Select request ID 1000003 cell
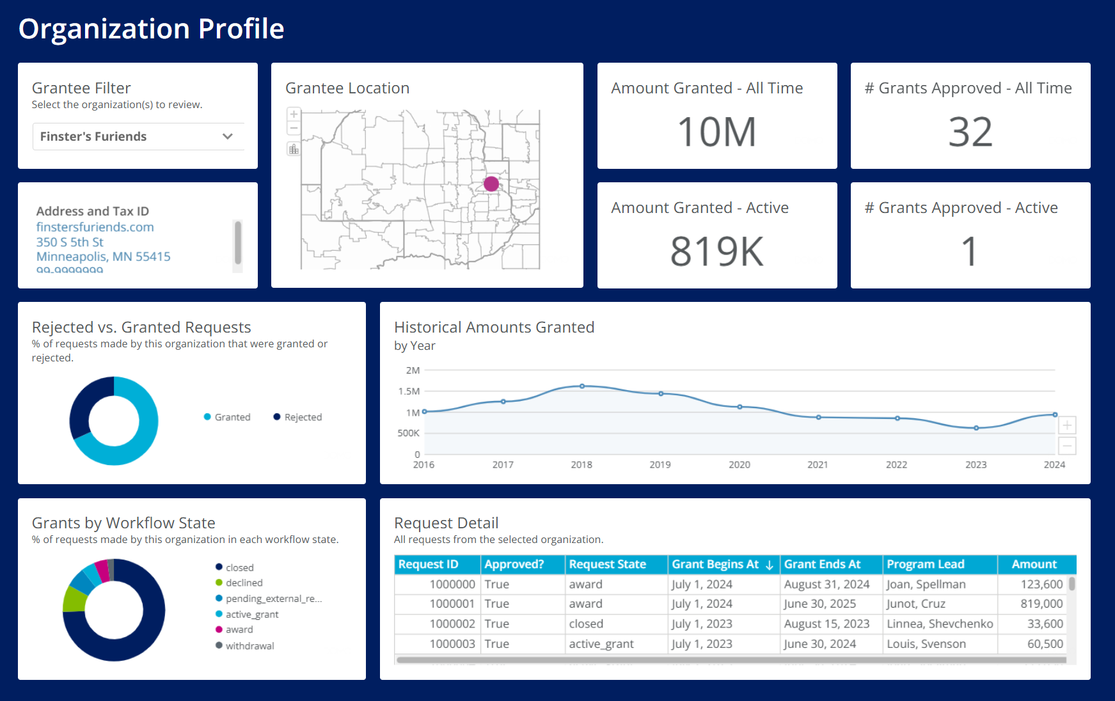This screenshot has width=1115, height=701. [438, 644]
